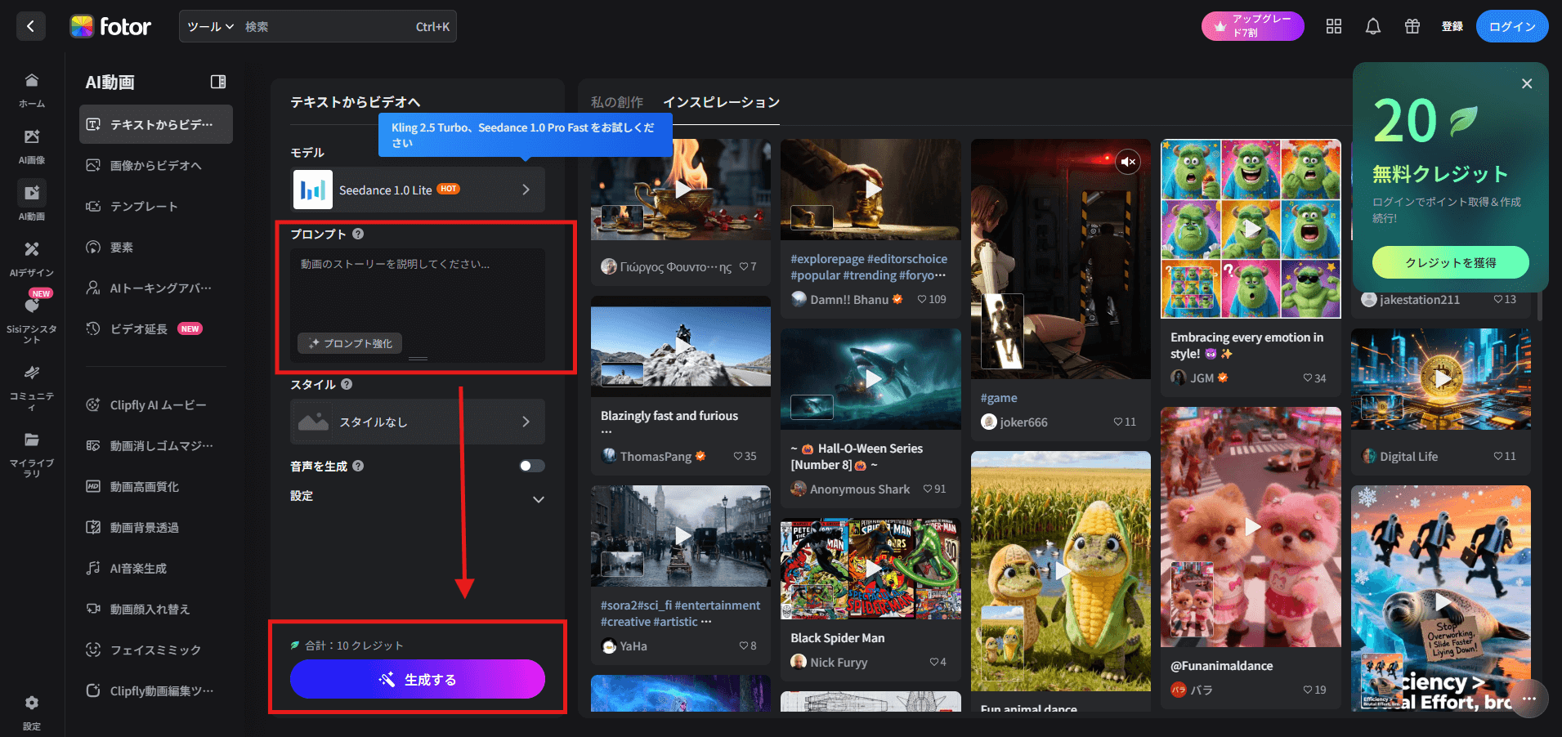Click the プロンプト help question icon
Screen dimensions: 1562x737
(x=358, y=234)
